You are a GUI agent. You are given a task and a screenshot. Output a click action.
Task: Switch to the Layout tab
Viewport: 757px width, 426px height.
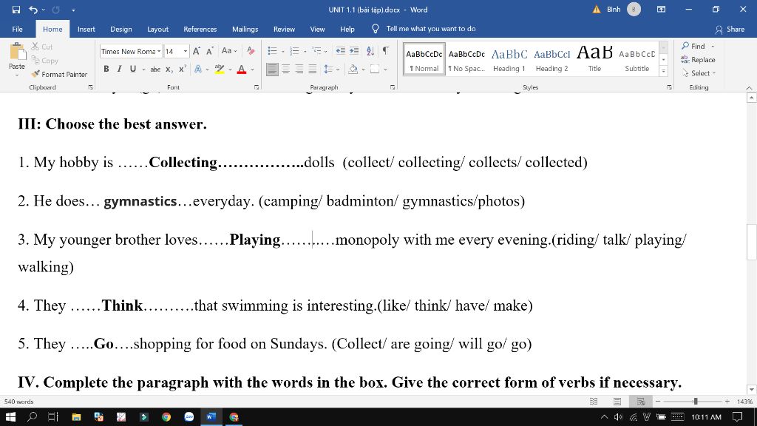click(x=158, y=29)
